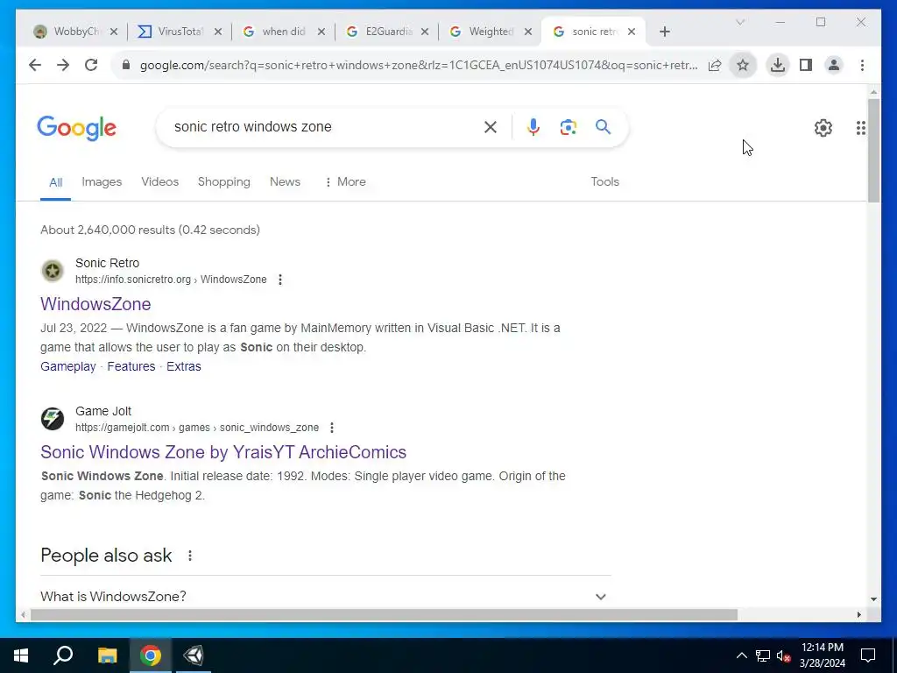Open Windows taskbar search

pos(63,655)
